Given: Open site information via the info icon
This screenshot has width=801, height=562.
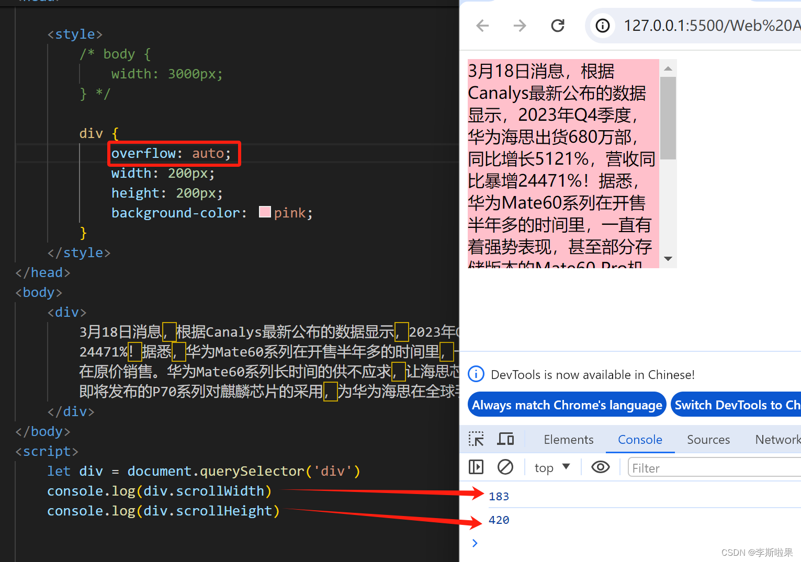Looking at the screenshot, I should 602,25.
